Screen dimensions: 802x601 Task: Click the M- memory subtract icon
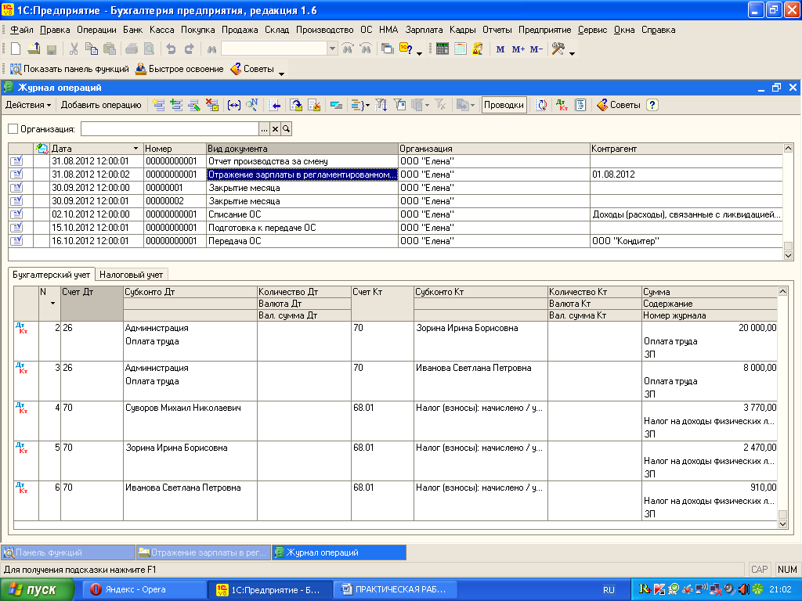coord(536,49)
